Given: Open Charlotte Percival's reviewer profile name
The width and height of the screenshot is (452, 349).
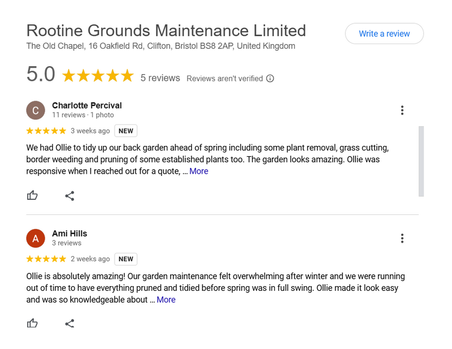Looking at the screenshot, I should 86,105.
